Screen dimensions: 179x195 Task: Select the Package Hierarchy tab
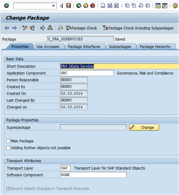click(x=155, y=46)
